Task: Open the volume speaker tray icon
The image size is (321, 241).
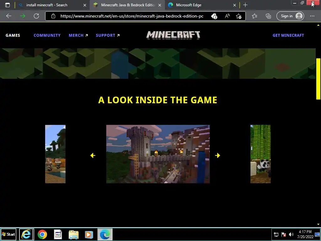Action: pyautogui.click(x=291, y=234)
